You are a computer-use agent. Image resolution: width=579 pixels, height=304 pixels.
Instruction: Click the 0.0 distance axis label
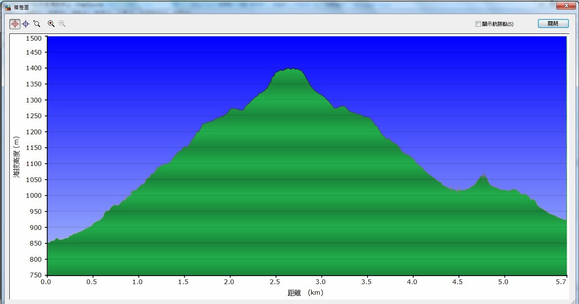pyautogui.click(x=46, y=282)
